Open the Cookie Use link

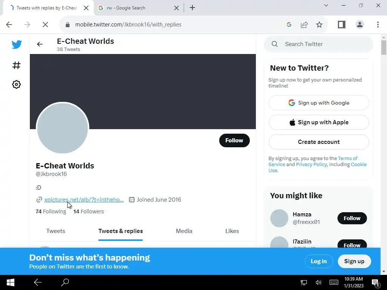point(359,165)
